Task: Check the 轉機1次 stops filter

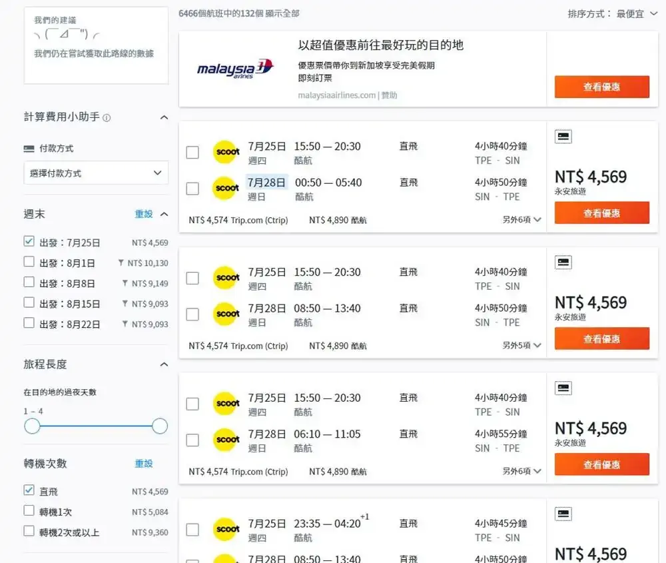Action: pyautogui.click(x=29, y=511)
